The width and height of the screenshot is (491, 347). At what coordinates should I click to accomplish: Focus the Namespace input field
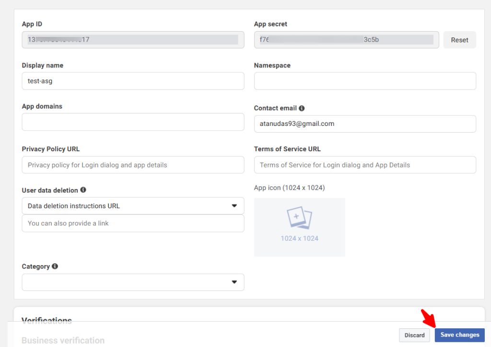coord(365,81)
